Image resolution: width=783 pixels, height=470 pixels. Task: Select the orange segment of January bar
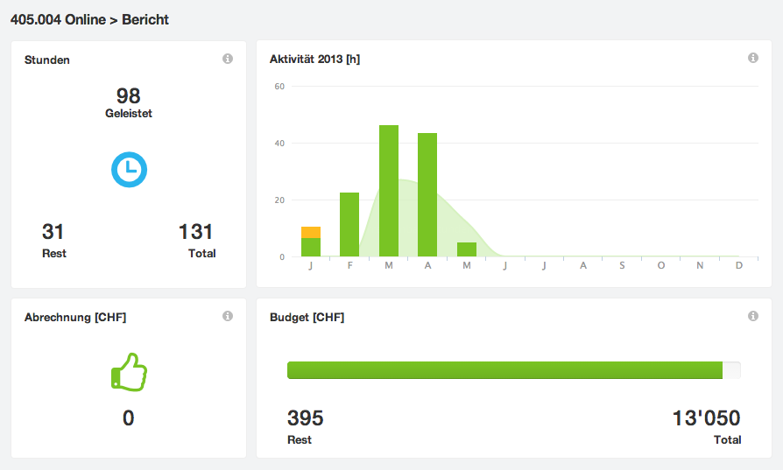click(311, 233)
